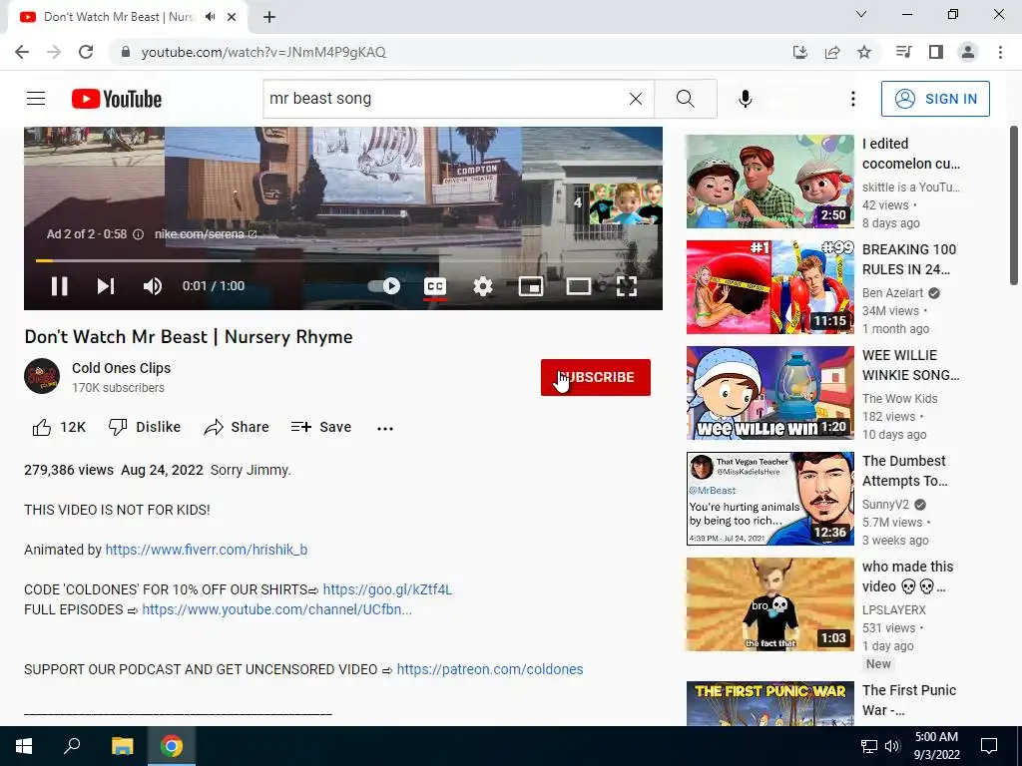The width and height of the screenshot is (1022, 766).
Task: Share the video
Action: (237, 427)
